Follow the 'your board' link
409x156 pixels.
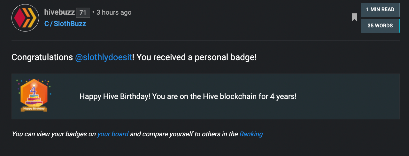(113, 134)
